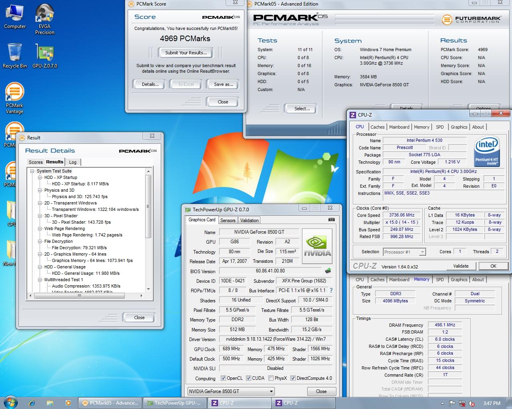The height and width of the screenshot is (409, 512).
Task: Click the Details button in PCMark Score
Action: 150,84
